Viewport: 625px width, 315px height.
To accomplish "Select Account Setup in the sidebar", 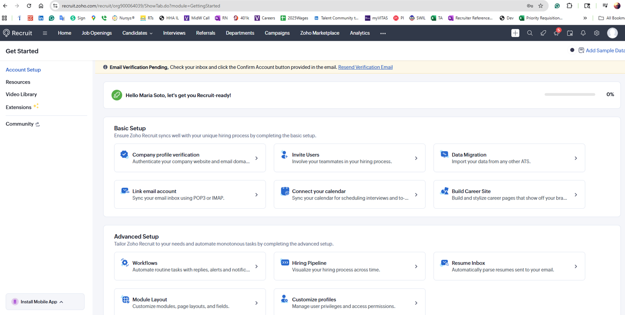I will pyautogui.click(x=23, y=70).
